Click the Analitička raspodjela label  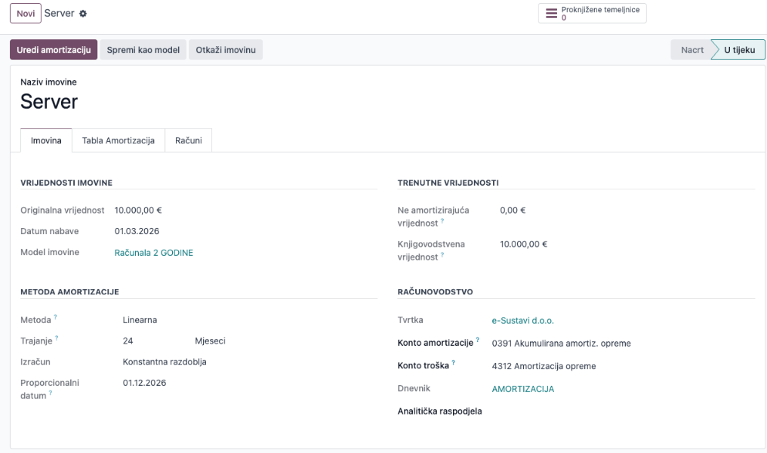tap(440, 411)
